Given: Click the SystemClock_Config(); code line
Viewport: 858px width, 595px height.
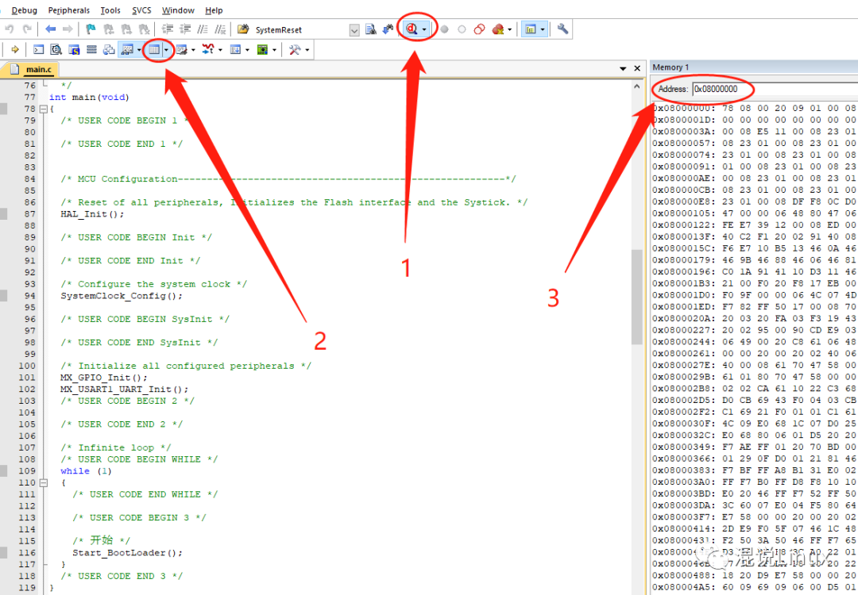Looking at the screenshot, I should 122,296.
